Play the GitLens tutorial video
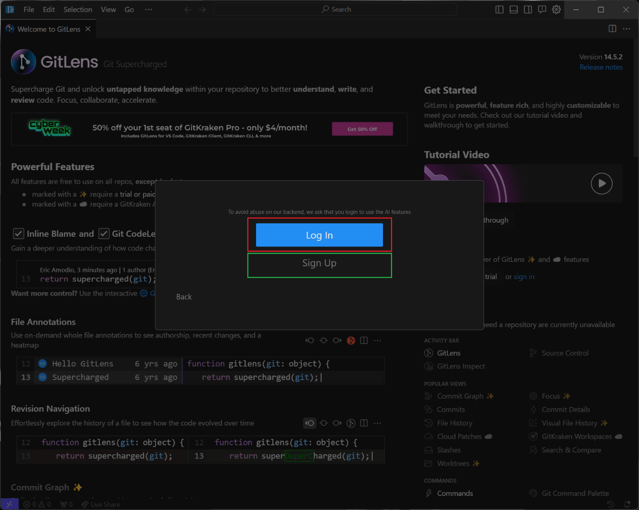639x510 pixels. pos(602,183)
